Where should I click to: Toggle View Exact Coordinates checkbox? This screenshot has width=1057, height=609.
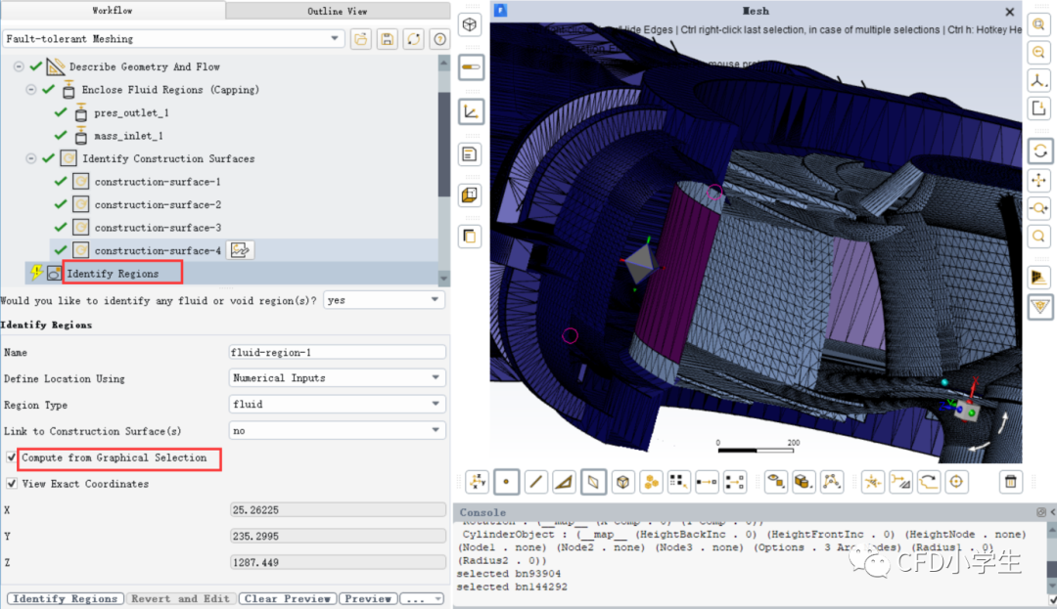click(12, 484)
